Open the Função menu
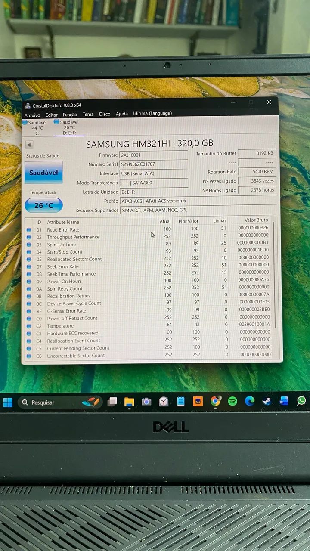Viewport: 310px width, 551px height. tap(70, 115)
